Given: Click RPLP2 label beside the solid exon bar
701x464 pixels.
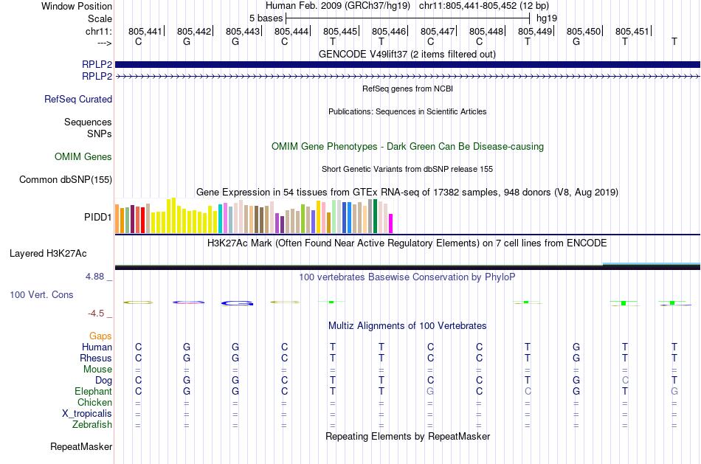Looking at the screenshot, I should pyautogui.click(x=97, y=64).
